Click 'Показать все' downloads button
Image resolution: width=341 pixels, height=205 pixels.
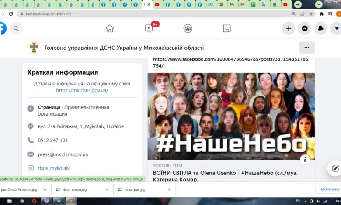pos(329,189)
